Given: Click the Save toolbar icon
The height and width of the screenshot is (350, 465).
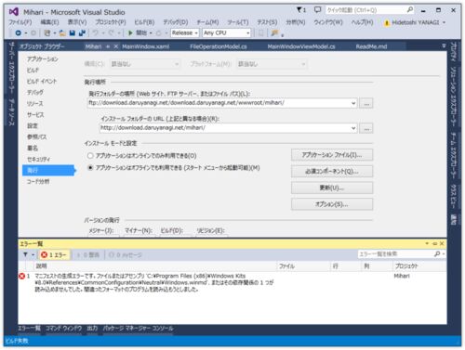Looking at the screenshot, I should tap(73, 32).
